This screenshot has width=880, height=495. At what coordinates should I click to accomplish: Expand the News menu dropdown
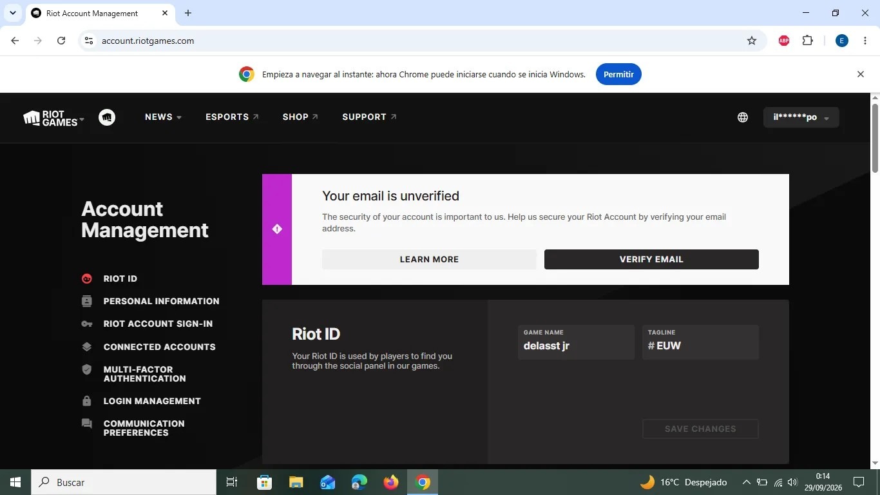(x=163, y=117)
